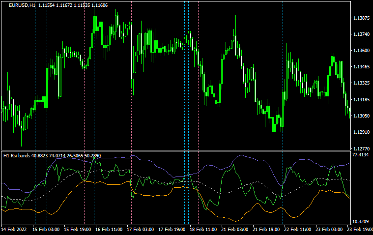Click the H1 Rsi bands indicator label

point(52,156)
